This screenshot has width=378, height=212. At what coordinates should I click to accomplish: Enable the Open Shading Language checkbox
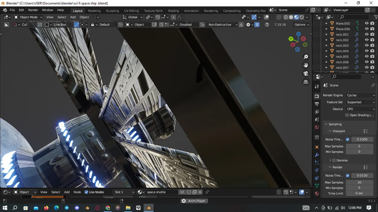[347, 115]
